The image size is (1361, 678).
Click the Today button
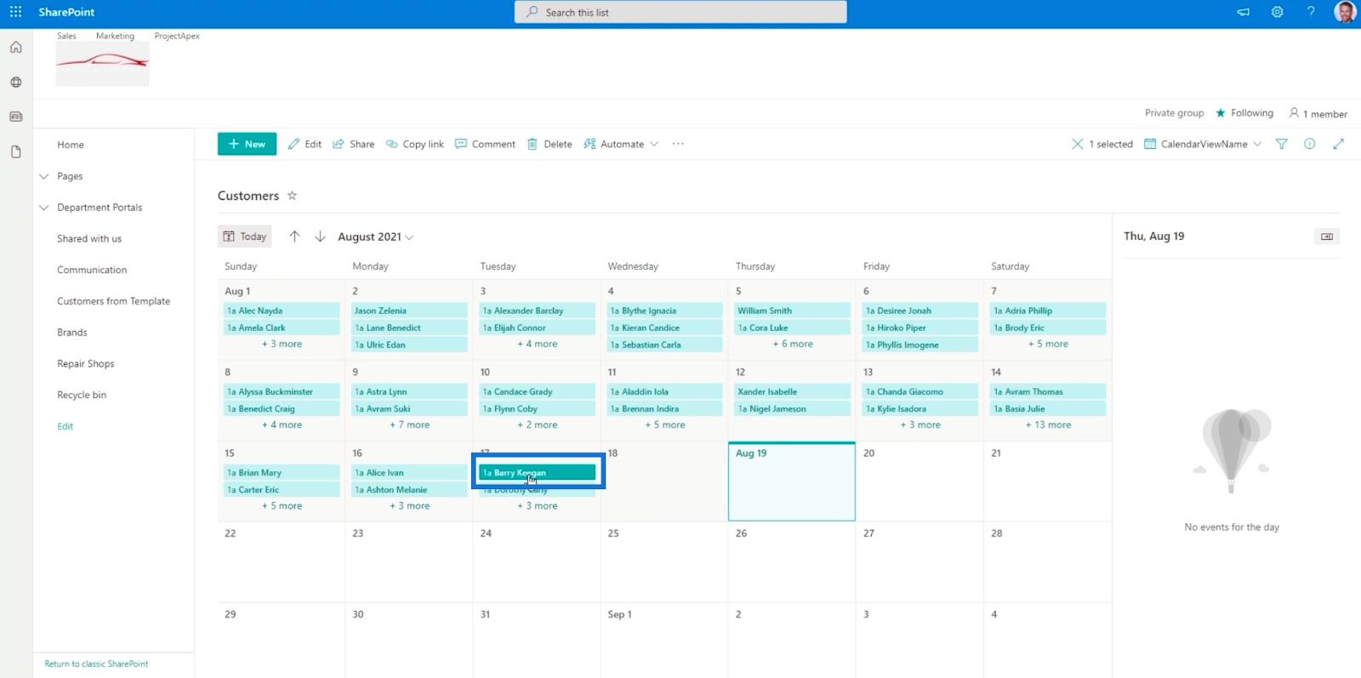[x=245, y=236]
